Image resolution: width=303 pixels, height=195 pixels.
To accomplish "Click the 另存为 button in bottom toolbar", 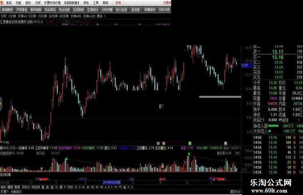I will (x=26, y=187).
